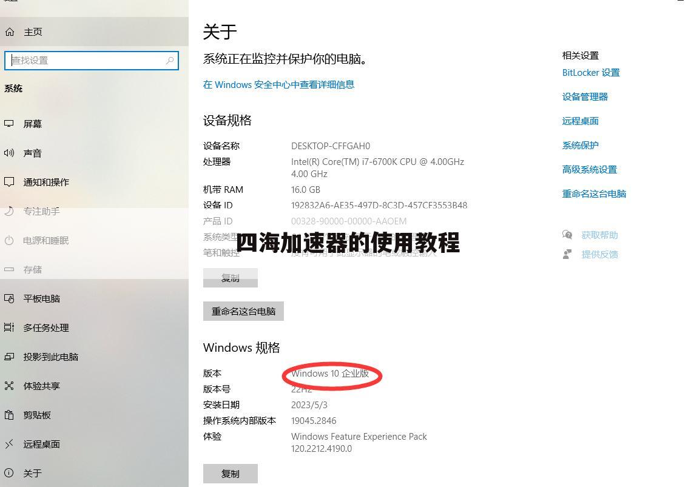Click the 远程桌面 icon in sidebar
This screenshot has width=694, height=487.
click(x=9, y=444)
